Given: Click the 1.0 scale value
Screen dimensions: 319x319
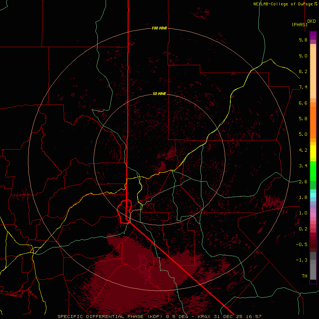Looking at the screenshot, I should tap(303, 213).
